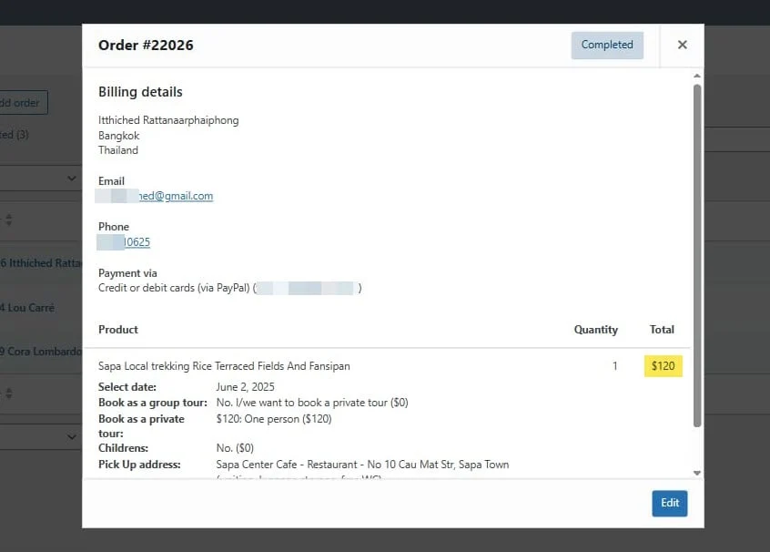This screenshot has height=552, width=770.
Task: Click the Childrens value No. ($0)
Action: 235,448
